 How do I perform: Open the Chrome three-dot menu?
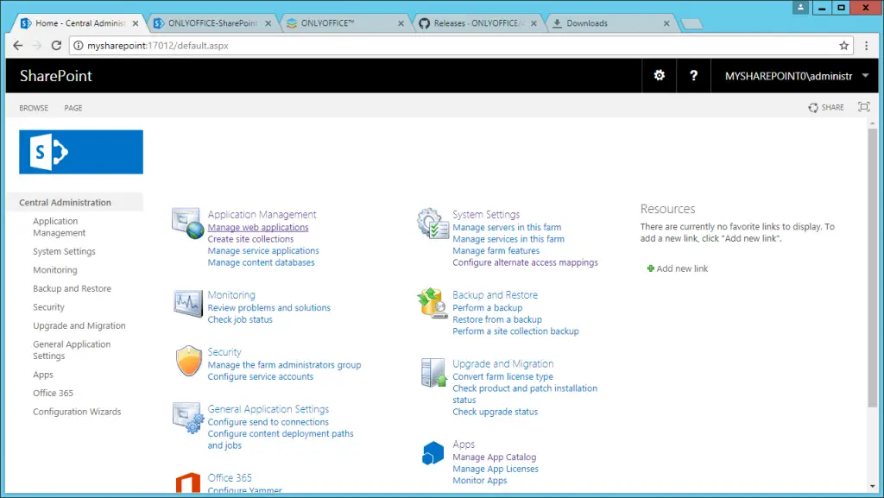[867, 46]
